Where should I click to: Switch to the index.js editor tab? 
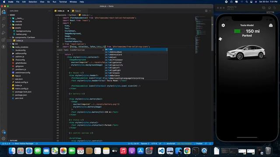click(x=62, y=11)
